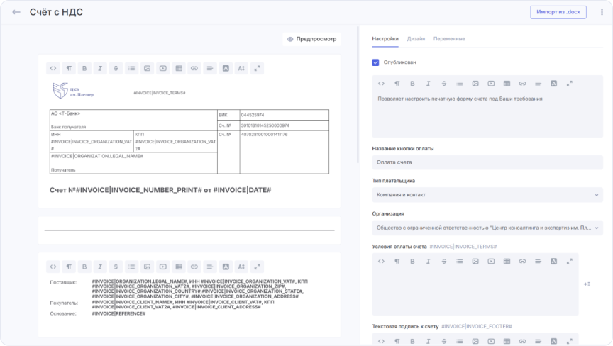Apply bold in the Поставщик block toolbar
613x346 pixels.
[84, 267]
